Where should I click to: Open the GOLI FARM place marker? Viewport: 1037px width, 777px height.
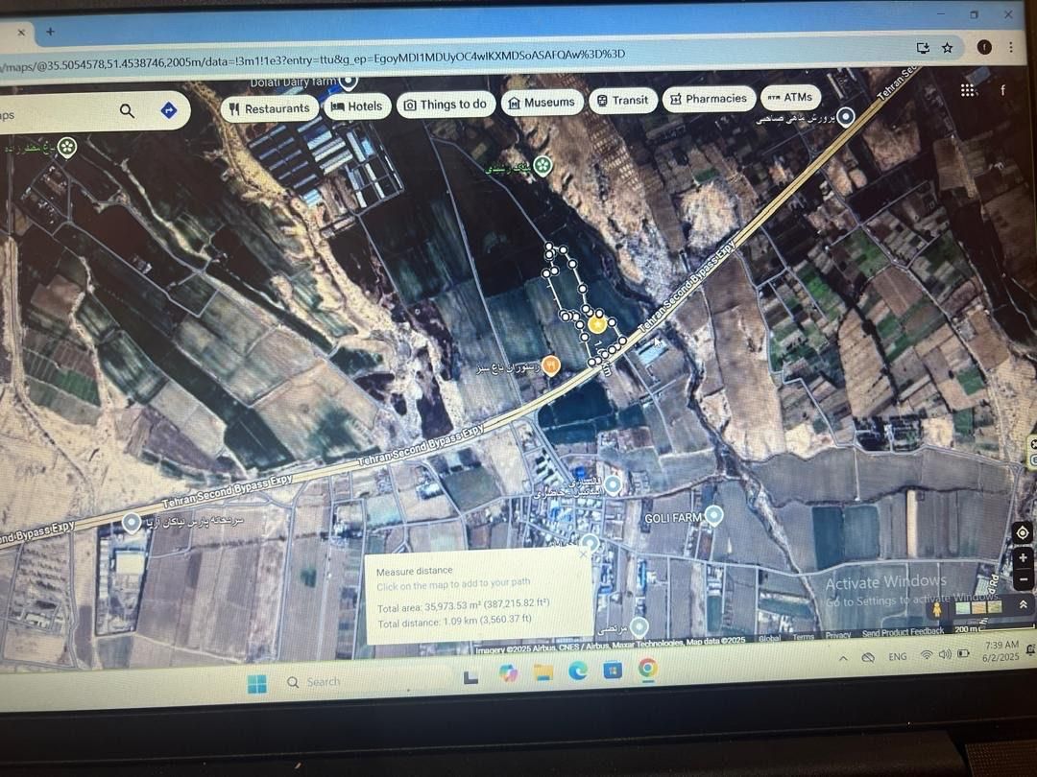coord(713,515)
